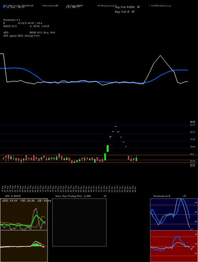Click the blue Stochastics chart panel
The image size is (198, 262).
pyautogui.click(x=174, y=214)
